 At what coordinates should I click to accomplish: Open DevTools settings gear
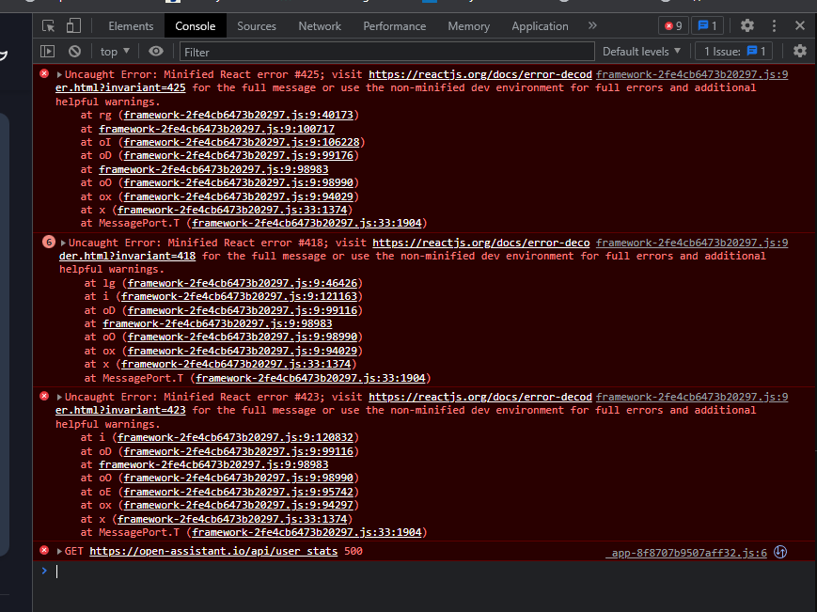pos(747,25)
